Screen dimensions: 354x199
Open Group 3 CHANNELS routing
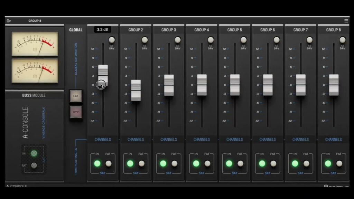pyautogui.click(x=169, y=140)
